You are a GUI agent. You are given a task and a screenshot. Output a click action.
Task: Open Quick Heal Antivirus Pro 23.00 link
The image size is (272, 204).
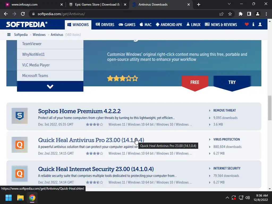point(91,140)
